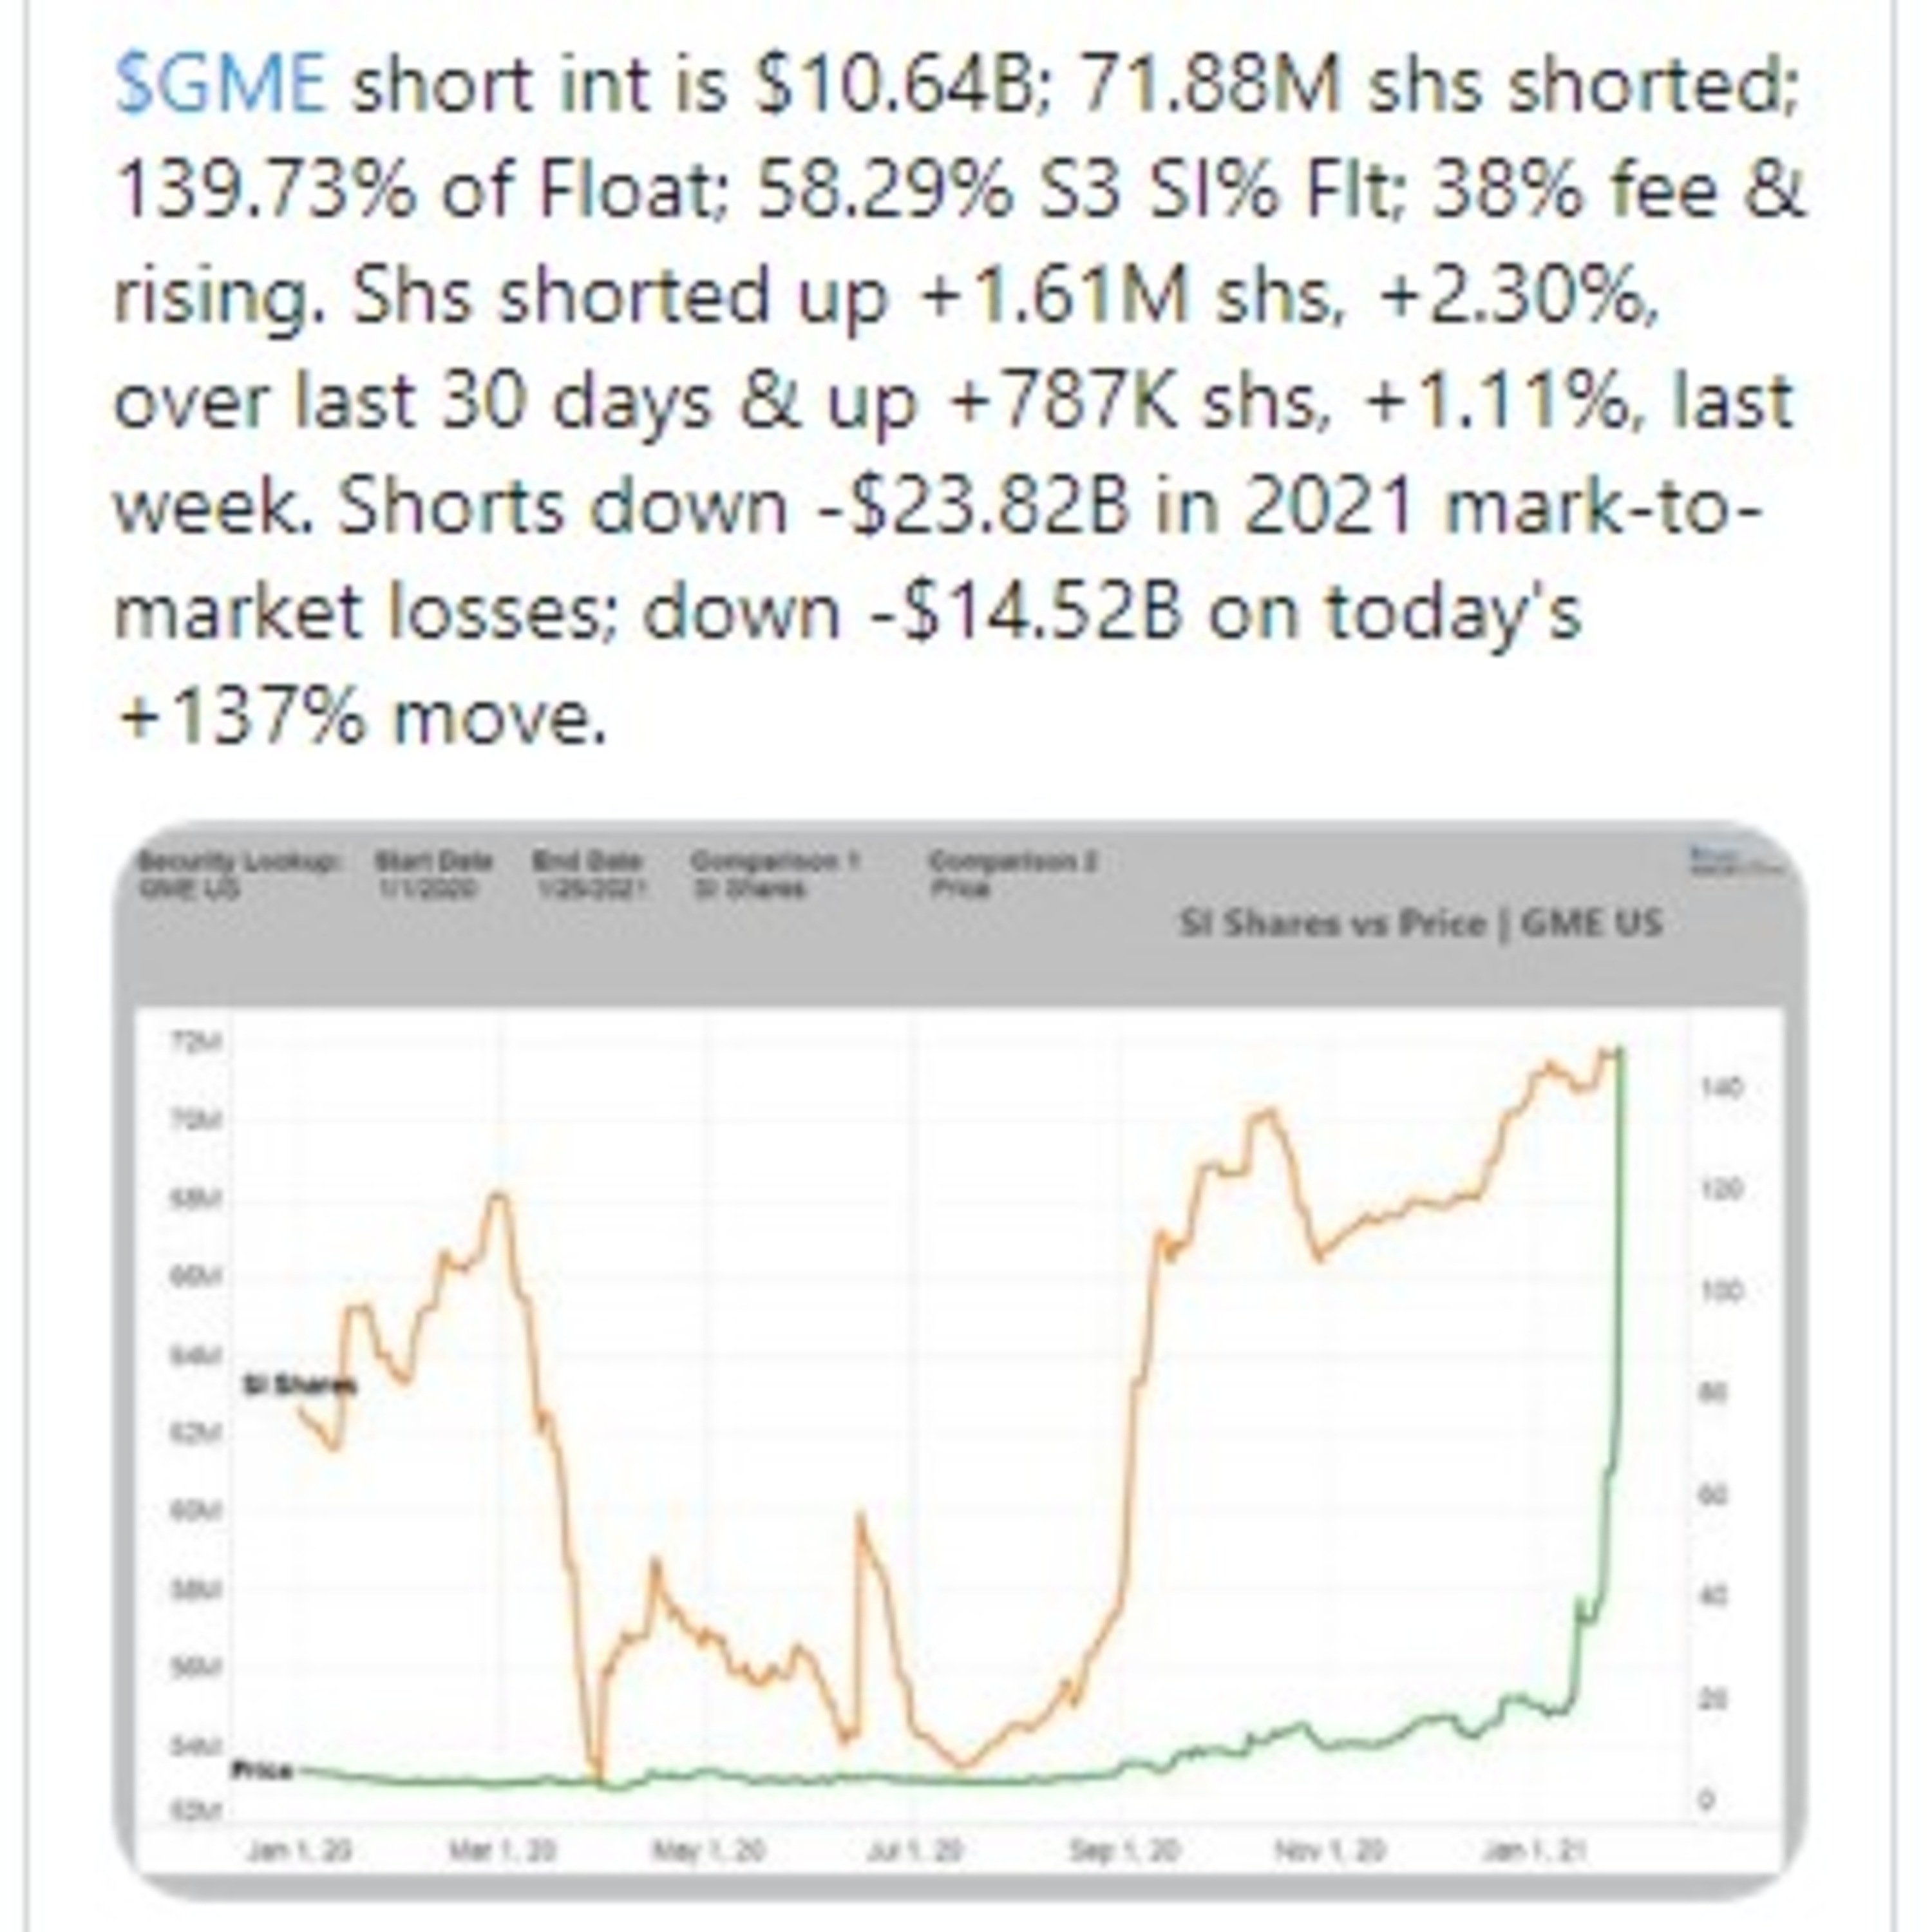This screenshot has width=1932, height=1932.
Task: Open the $GME cashtag link
Action: coord(220,83)
